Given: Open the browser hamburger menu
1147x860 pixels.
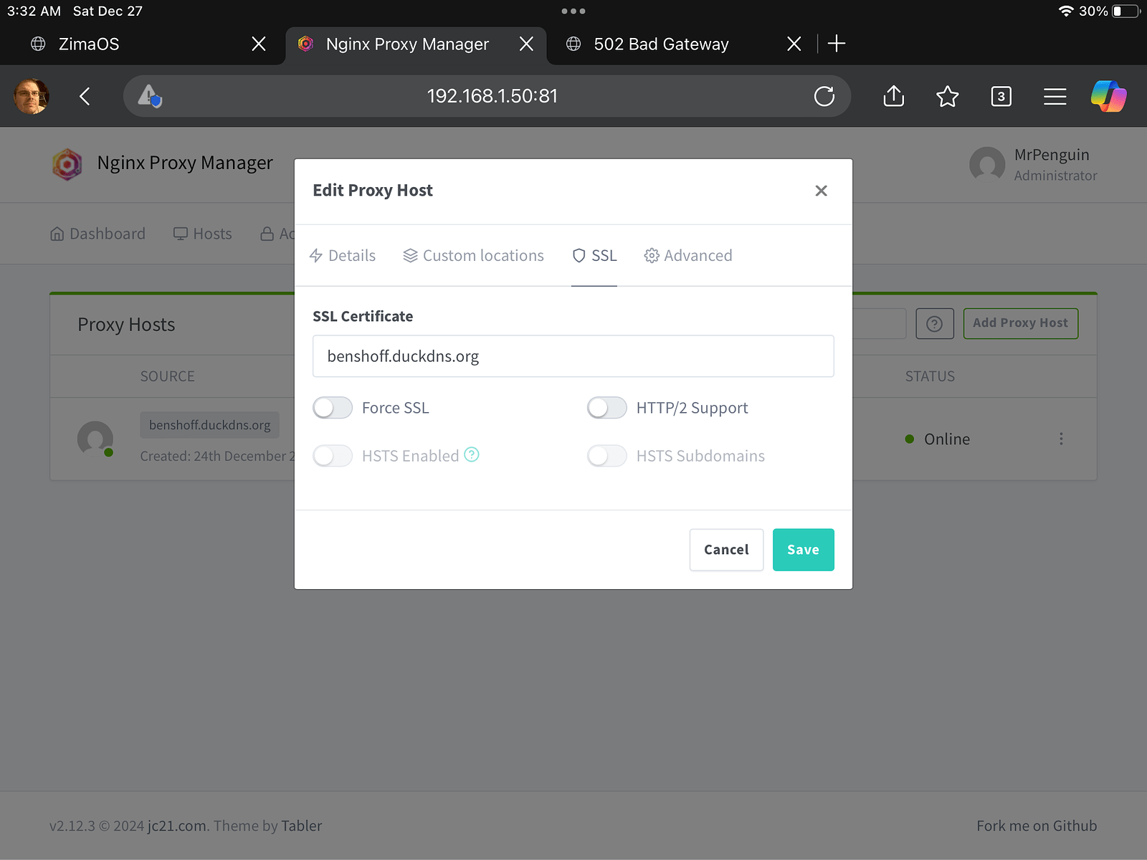Looking at the screenshot, I should [1055, 96].
